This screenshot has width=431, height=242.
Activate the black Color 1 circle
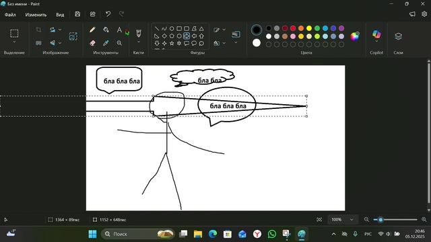pyautogui.click(x=257, y=30)
